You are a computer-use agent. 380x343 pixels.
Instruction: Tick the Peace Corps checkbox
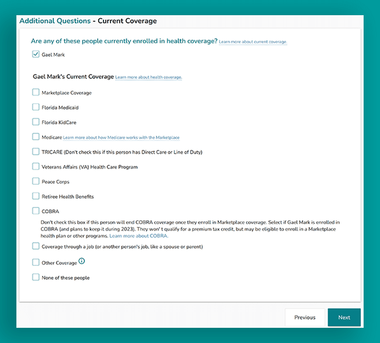tap(36, 181)
